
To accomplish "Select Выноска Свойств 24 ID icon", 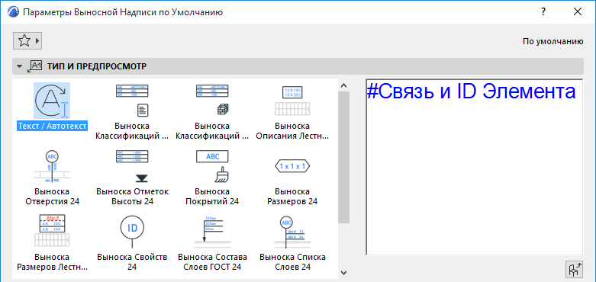I will pos(132,231).
